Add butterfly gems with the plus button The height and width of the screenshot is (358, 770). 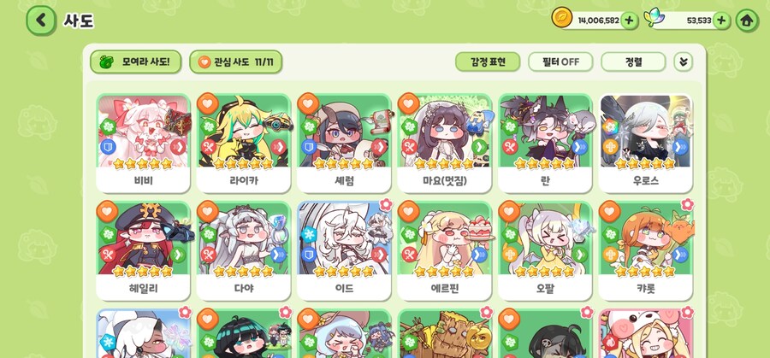tap(721, 21)
